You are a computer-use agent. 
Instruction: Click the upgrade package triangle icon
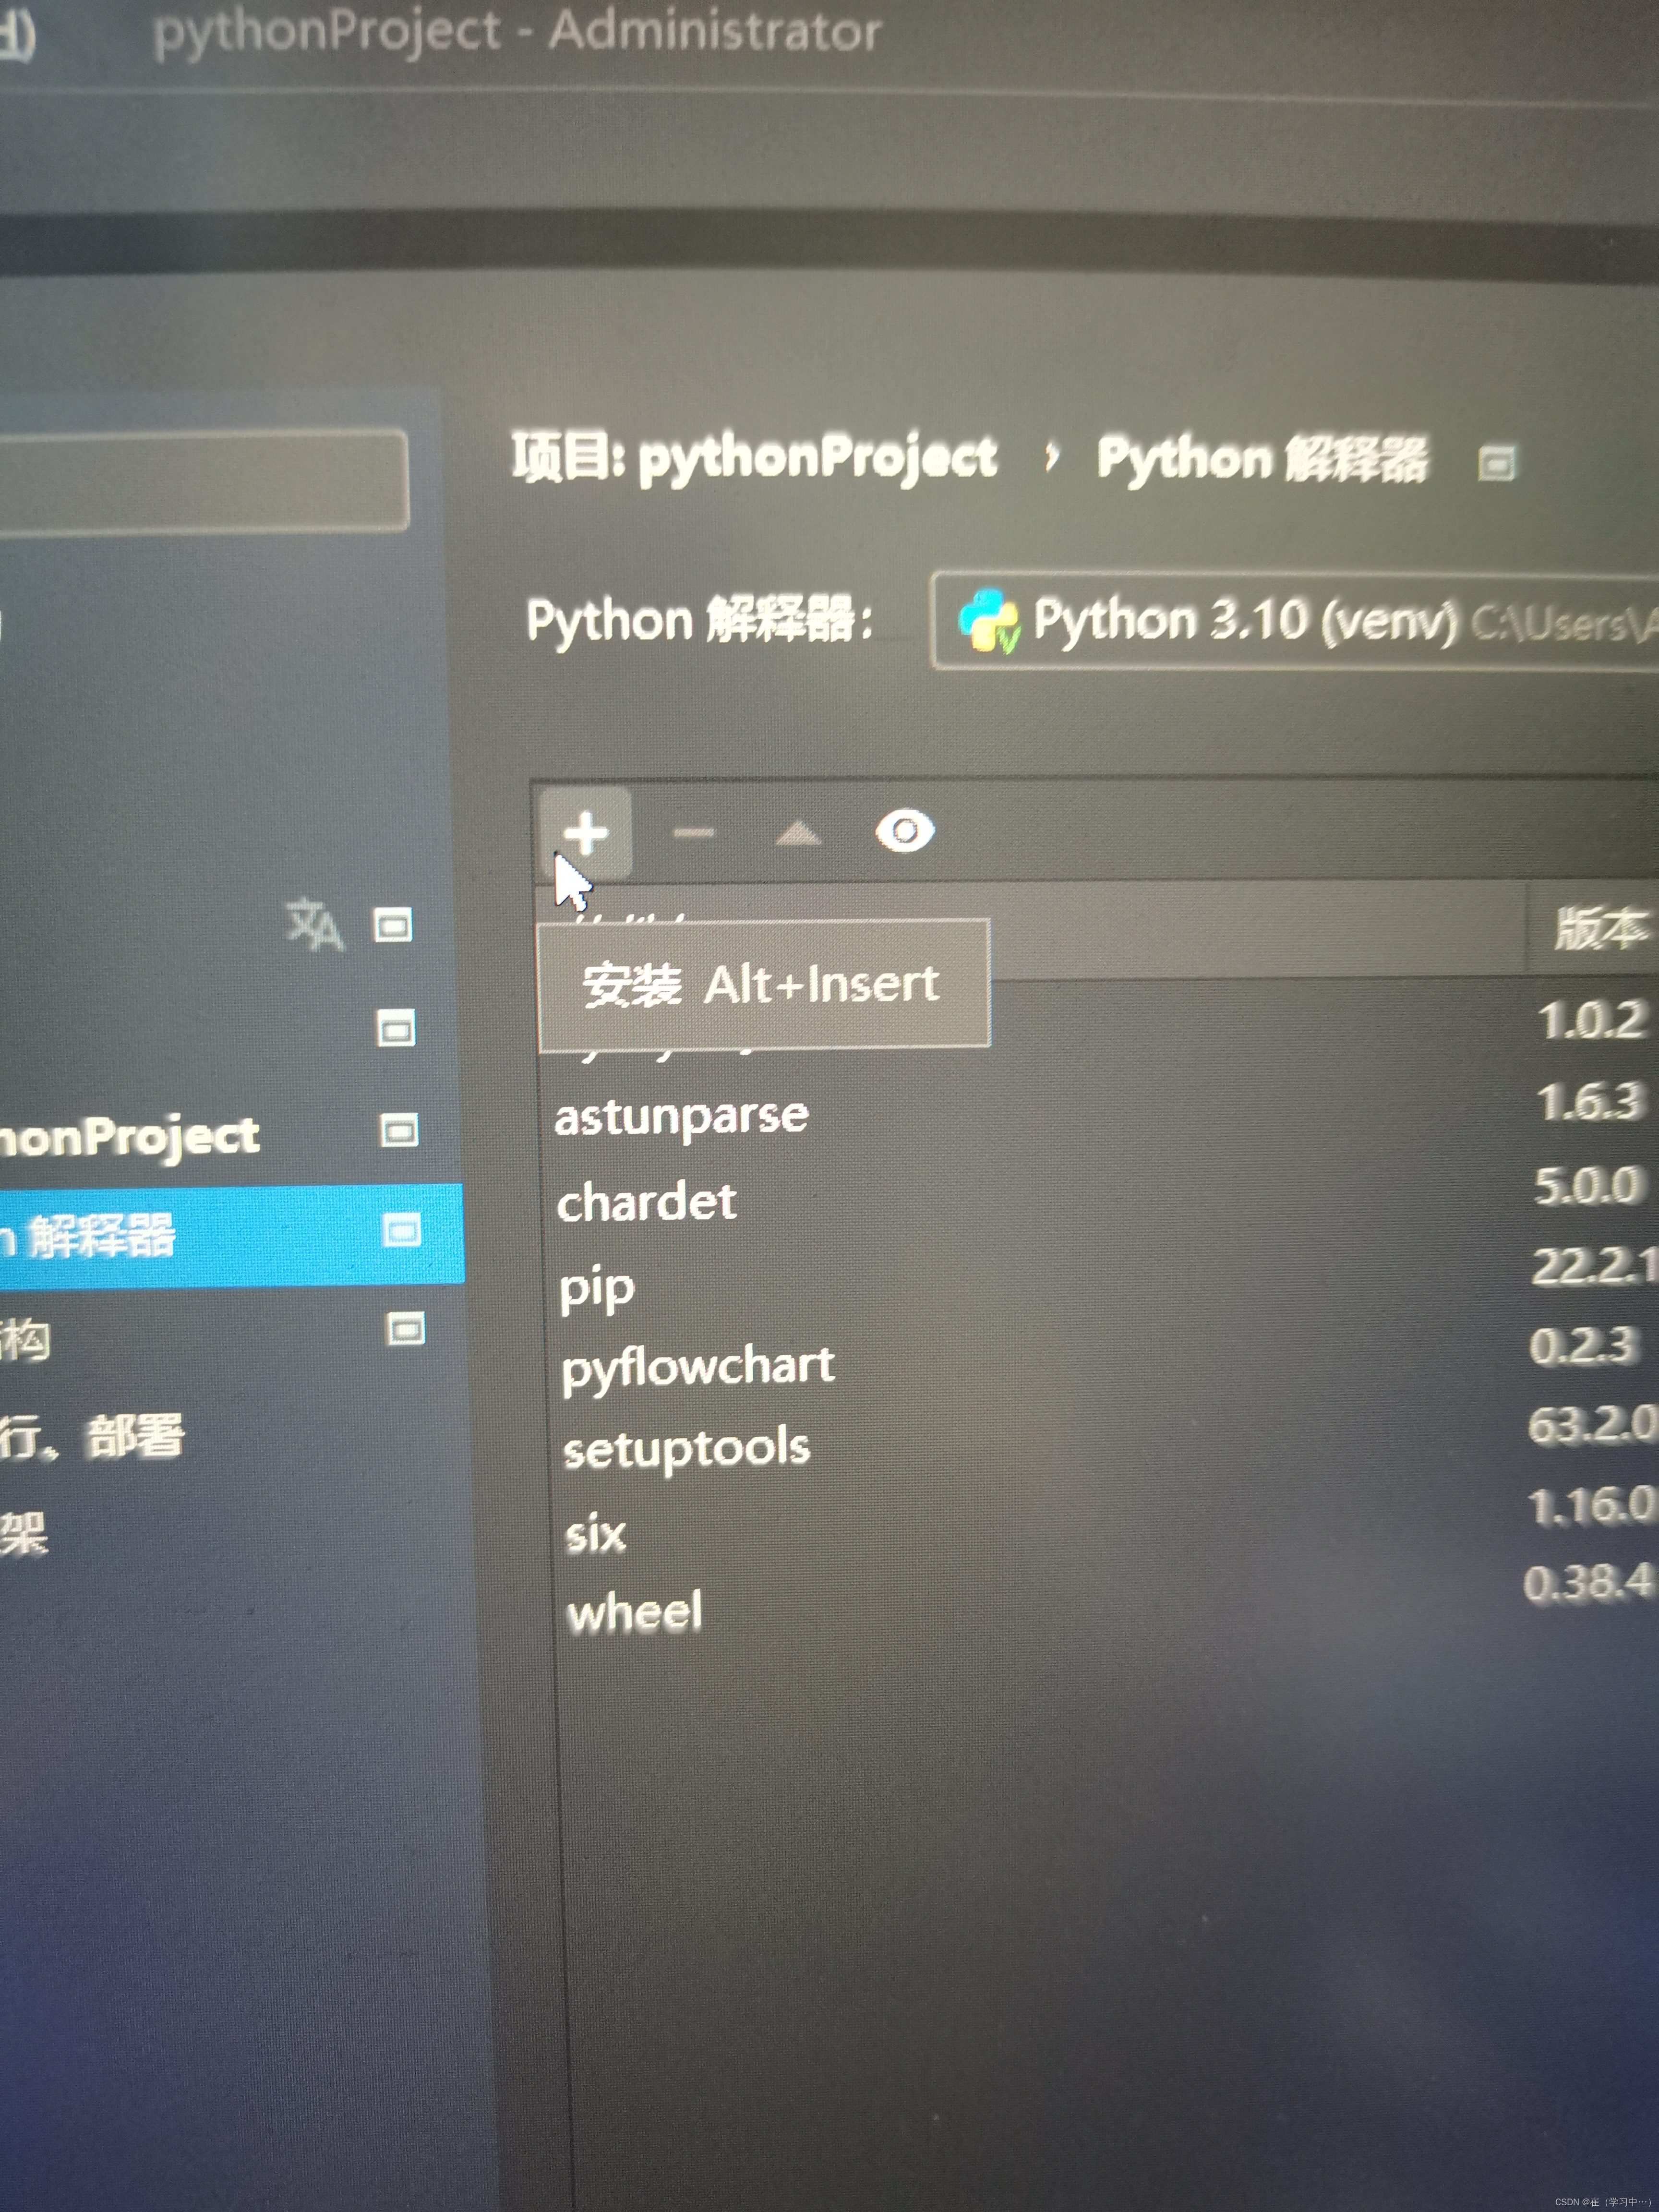(x=797, y=833)
